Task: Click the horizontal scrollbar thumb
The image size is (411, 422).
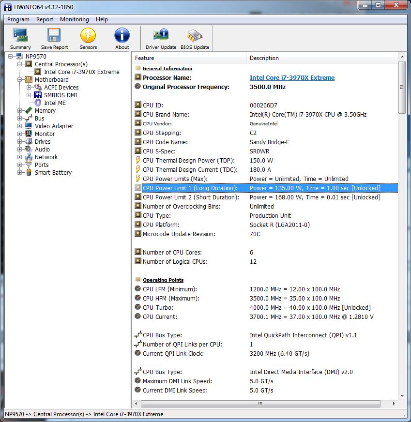Action: pyautogui.click(x=260, y=404)
